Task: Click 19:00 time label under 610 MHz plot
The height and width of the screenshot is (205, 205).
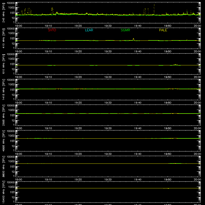Action: [x=18, y=77]
